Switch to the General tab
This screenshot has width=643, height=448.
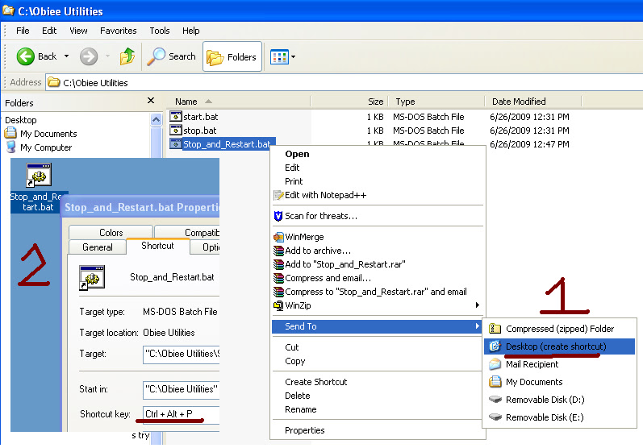97,247
